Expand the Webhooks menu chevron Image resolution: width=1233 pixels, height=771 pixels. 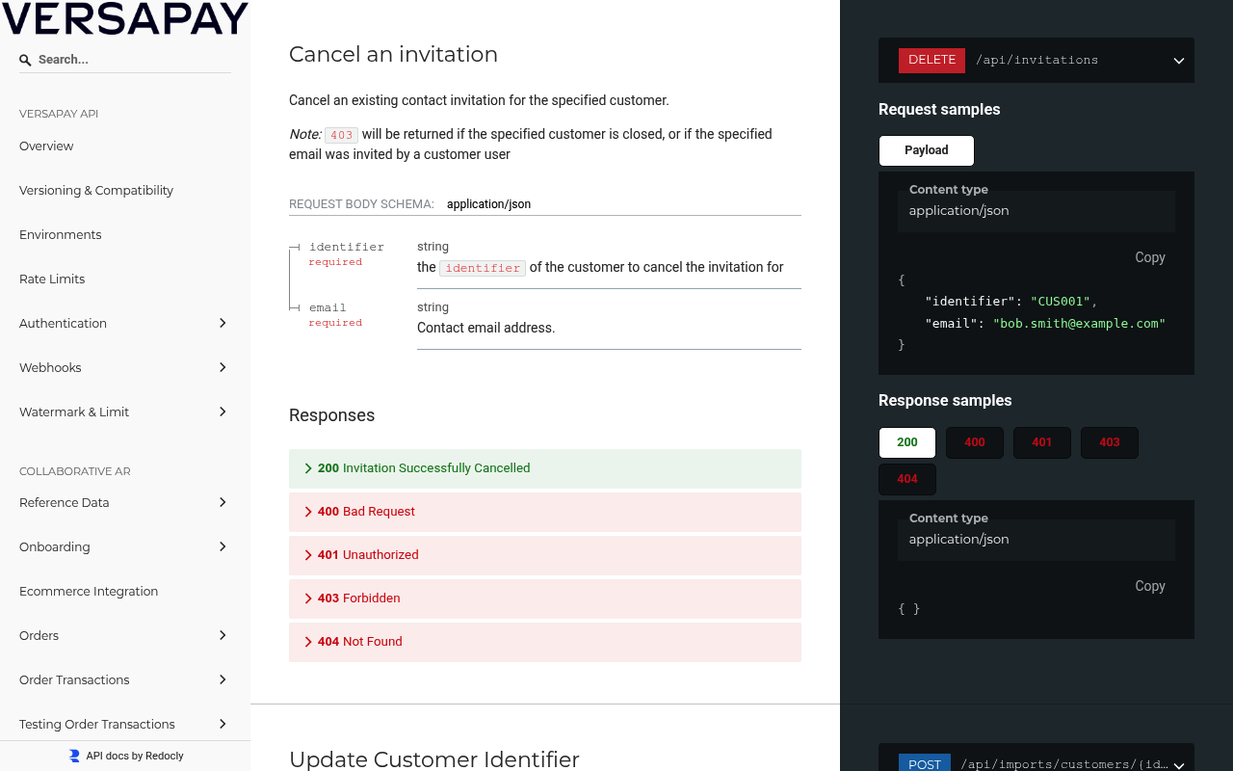[x=223, y=367]
